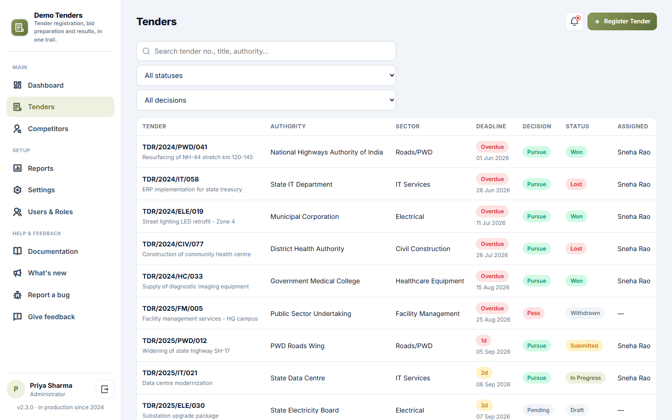
Task: Click the Tenders sidebar icon
Action: point(18,107)
